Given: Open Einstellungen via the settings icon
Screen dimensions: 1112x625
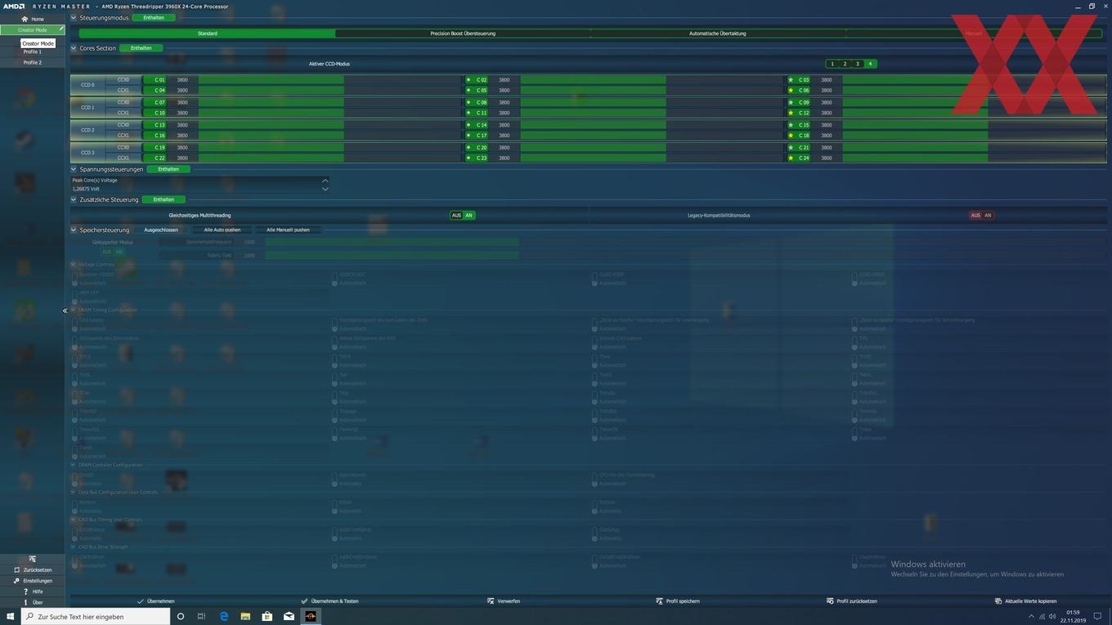Looking at the screenshot, I should (x=16, y=581).
